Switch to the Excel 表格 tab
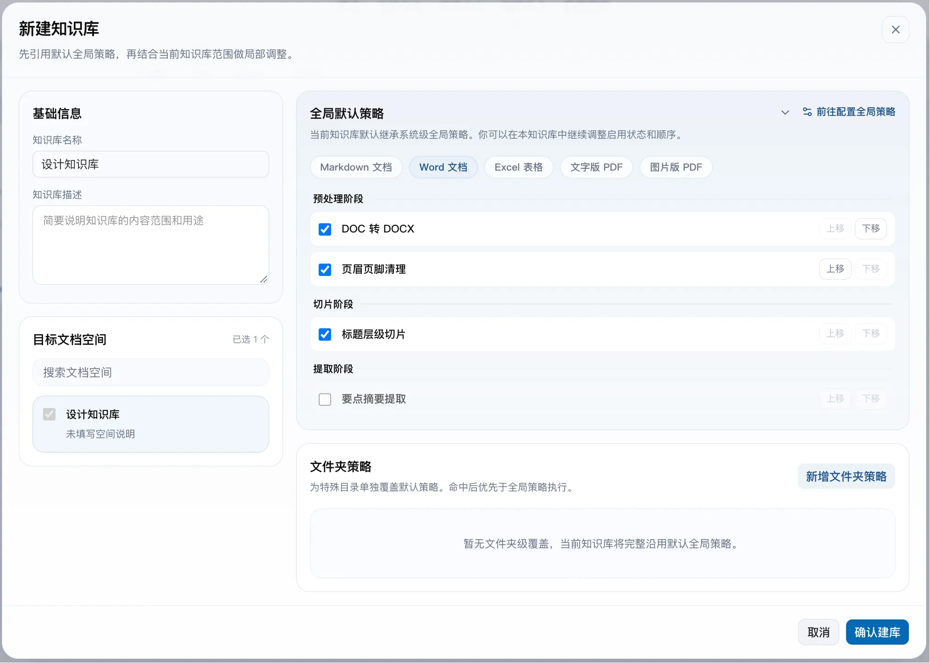The width and height of the screenshot is (930, 663). [x=519, y=167]
